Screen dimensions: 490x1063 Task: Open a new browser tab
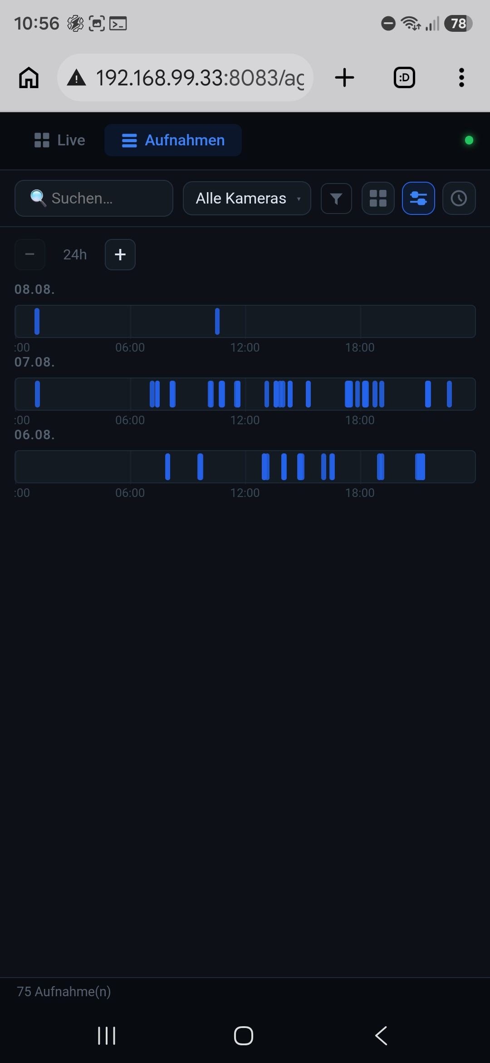[344, 78]
